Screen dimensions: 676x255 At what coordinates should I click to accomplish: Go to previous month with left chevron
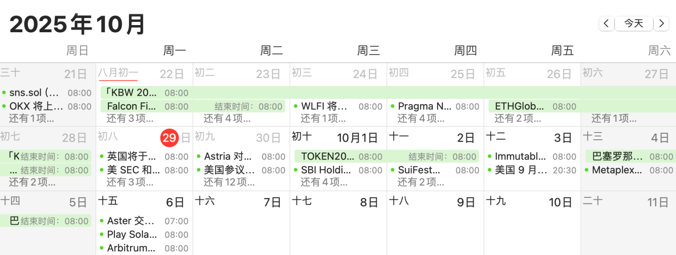[x=606, y=23]
